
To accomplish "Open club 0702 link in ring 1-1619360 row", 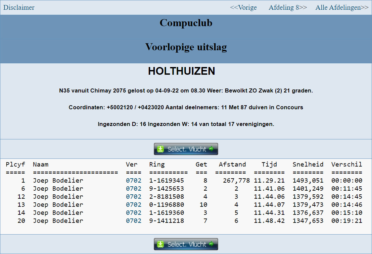I will click(134, 213).
